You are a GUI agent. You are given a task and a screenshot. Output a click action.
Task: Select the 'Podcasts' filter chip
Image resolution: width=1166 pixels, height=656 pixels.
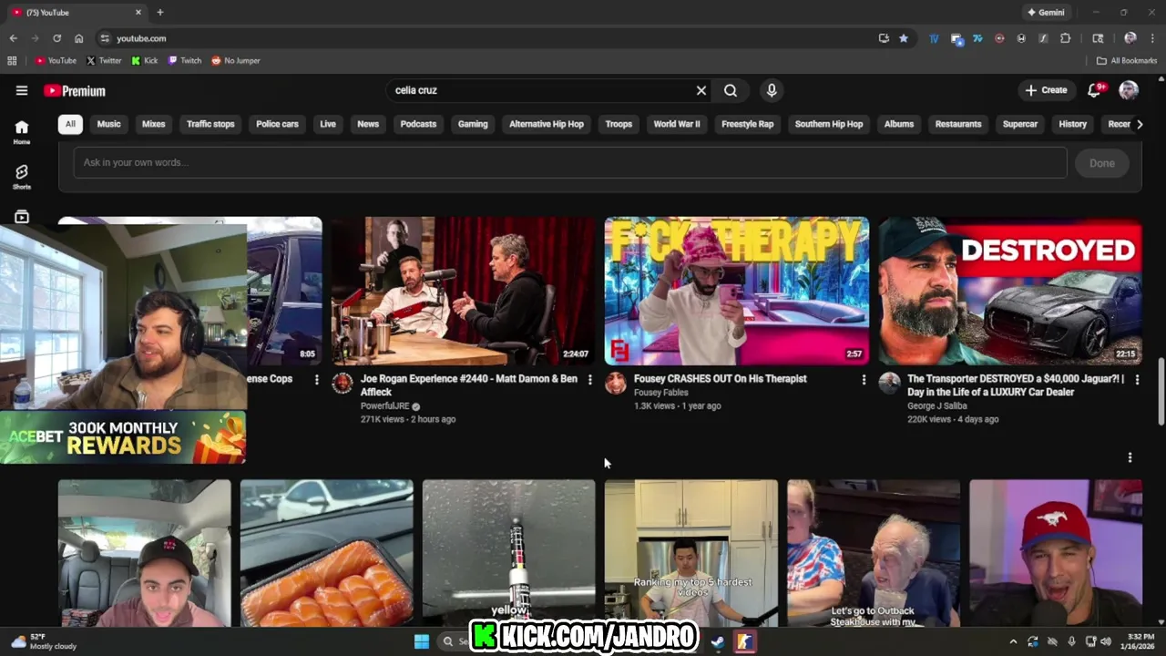(419, 124)
